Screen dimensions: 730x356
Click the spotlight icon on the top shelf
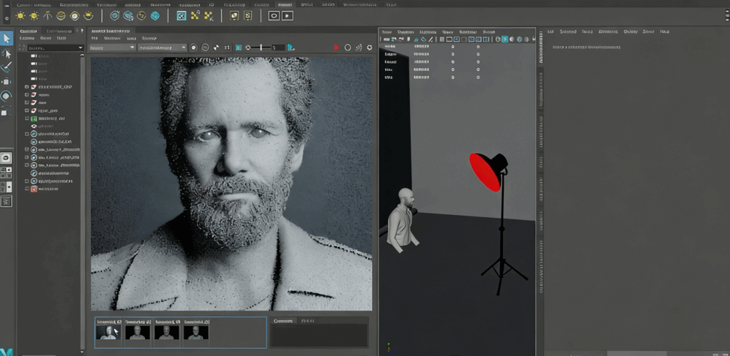point(48,15)
